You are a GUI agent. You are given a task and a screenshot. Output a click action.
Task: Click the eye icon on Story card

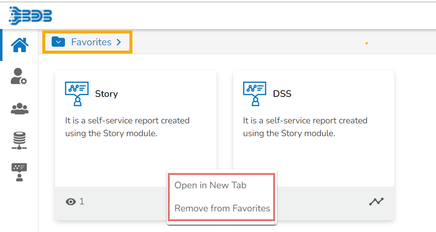(71, 202)
